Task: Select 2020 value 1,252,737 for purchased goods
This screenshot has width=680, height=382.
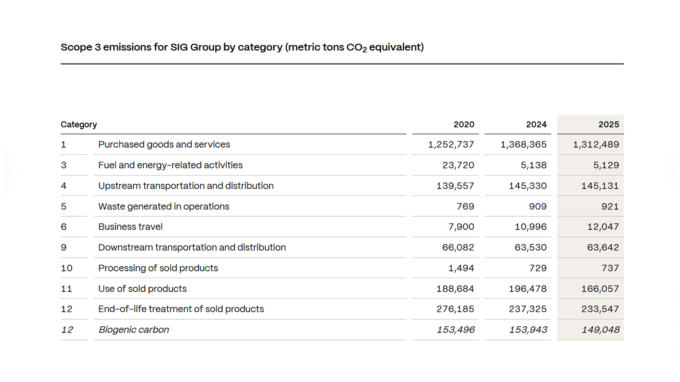Action: point(451,145)
